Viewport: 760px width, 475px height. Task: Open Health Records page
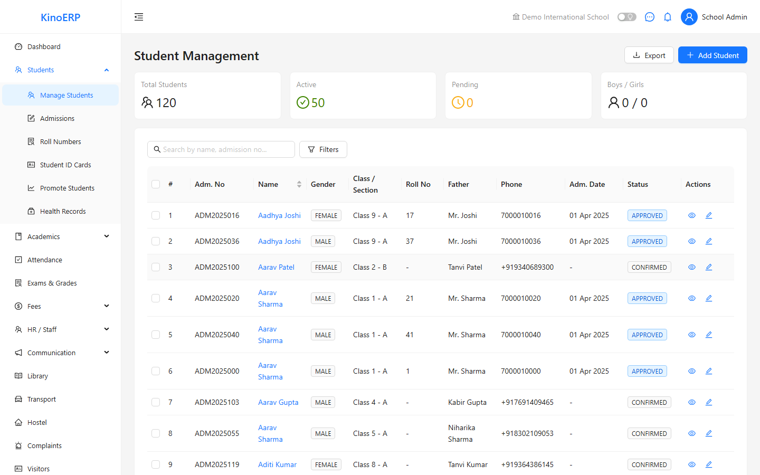tap(60, 211)
